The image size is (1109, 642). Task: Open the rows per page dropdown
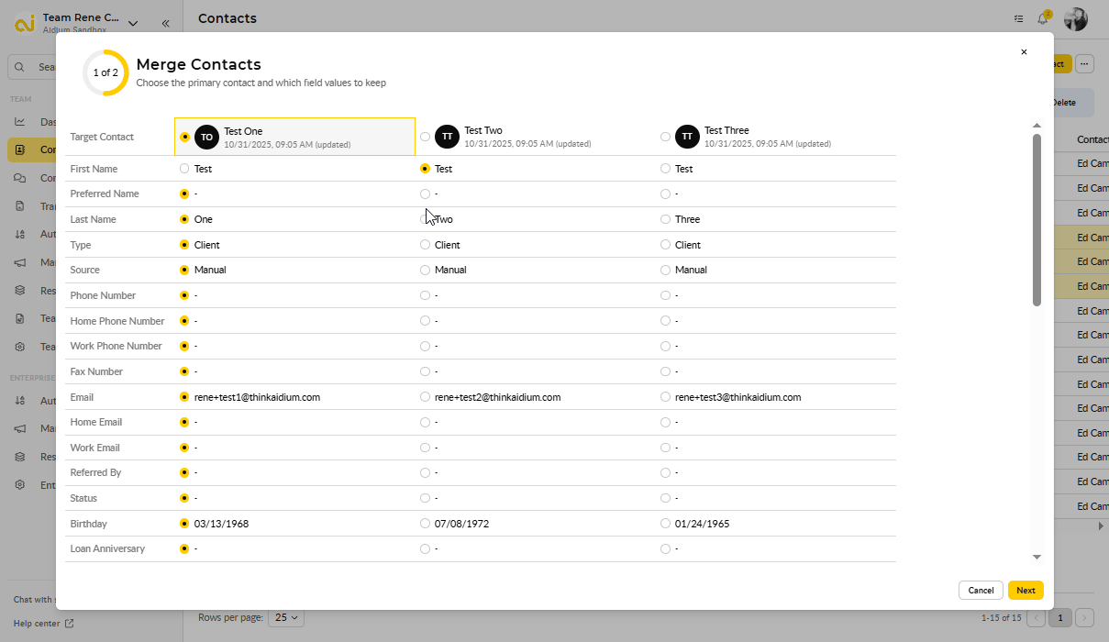[286, 618]
